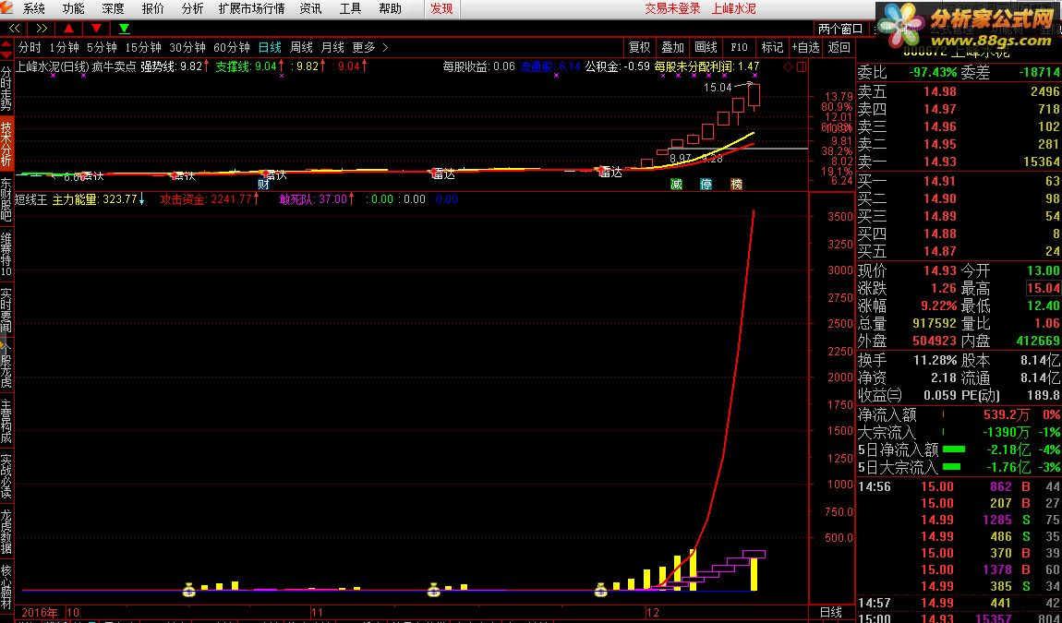
Task: Click the 标记 mark button
Action: [772, 47]
